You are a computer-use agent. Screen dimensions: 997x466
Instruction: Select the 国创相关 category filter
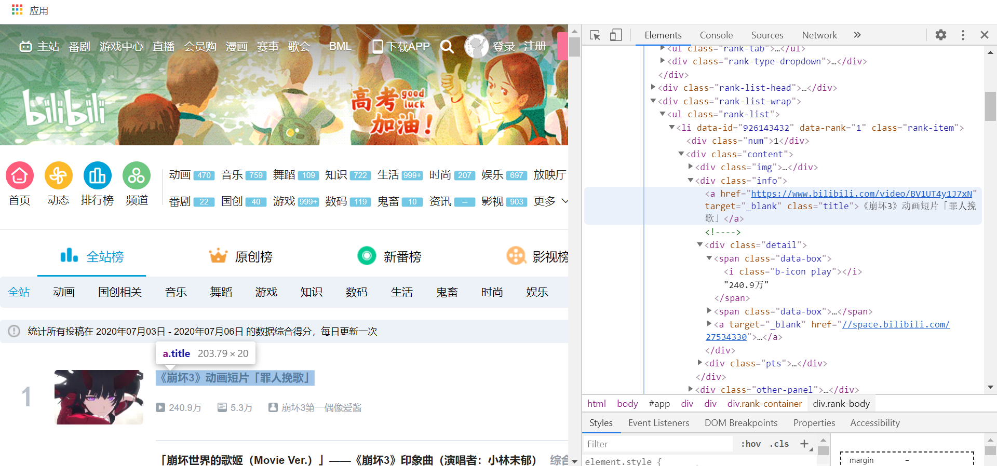pos(120,292)
